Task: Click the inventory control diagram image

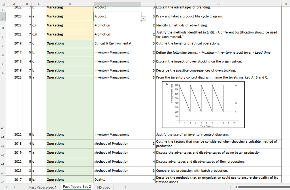Action: 203,105
